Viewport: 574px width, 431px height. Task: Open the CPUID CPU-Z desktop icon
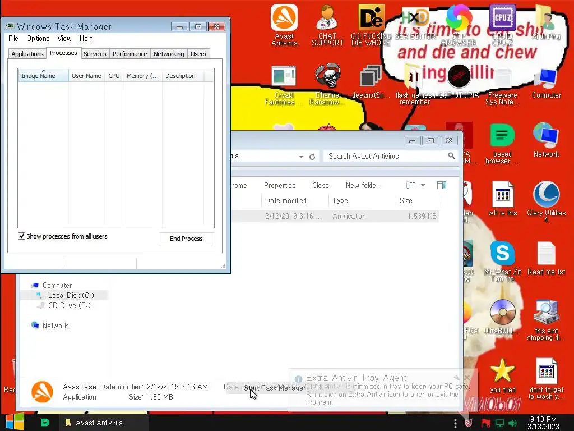502,25
